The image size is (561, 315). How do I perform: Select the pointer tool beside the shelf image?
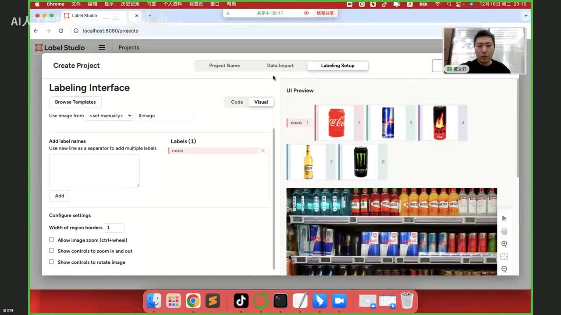click(x=504, y=219)
